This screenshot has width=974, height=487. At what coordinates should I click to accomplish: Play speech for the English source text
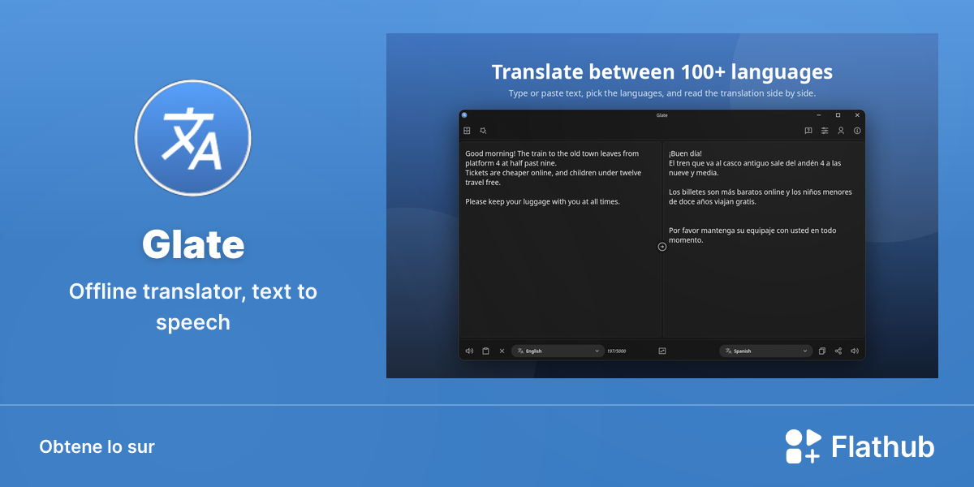point(469,351)
